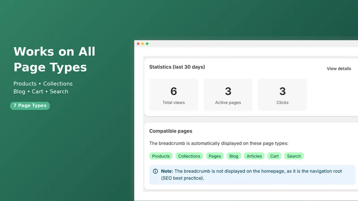Click the Works on All Page Types title

click(x=54, y=59)
